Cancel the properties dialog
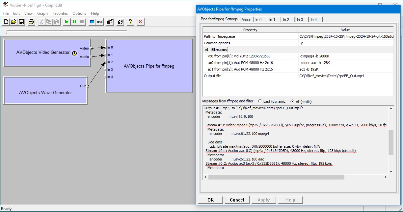The height and width of the screenshot is (212, 403). pyautogui.click(x=237, y=200)
